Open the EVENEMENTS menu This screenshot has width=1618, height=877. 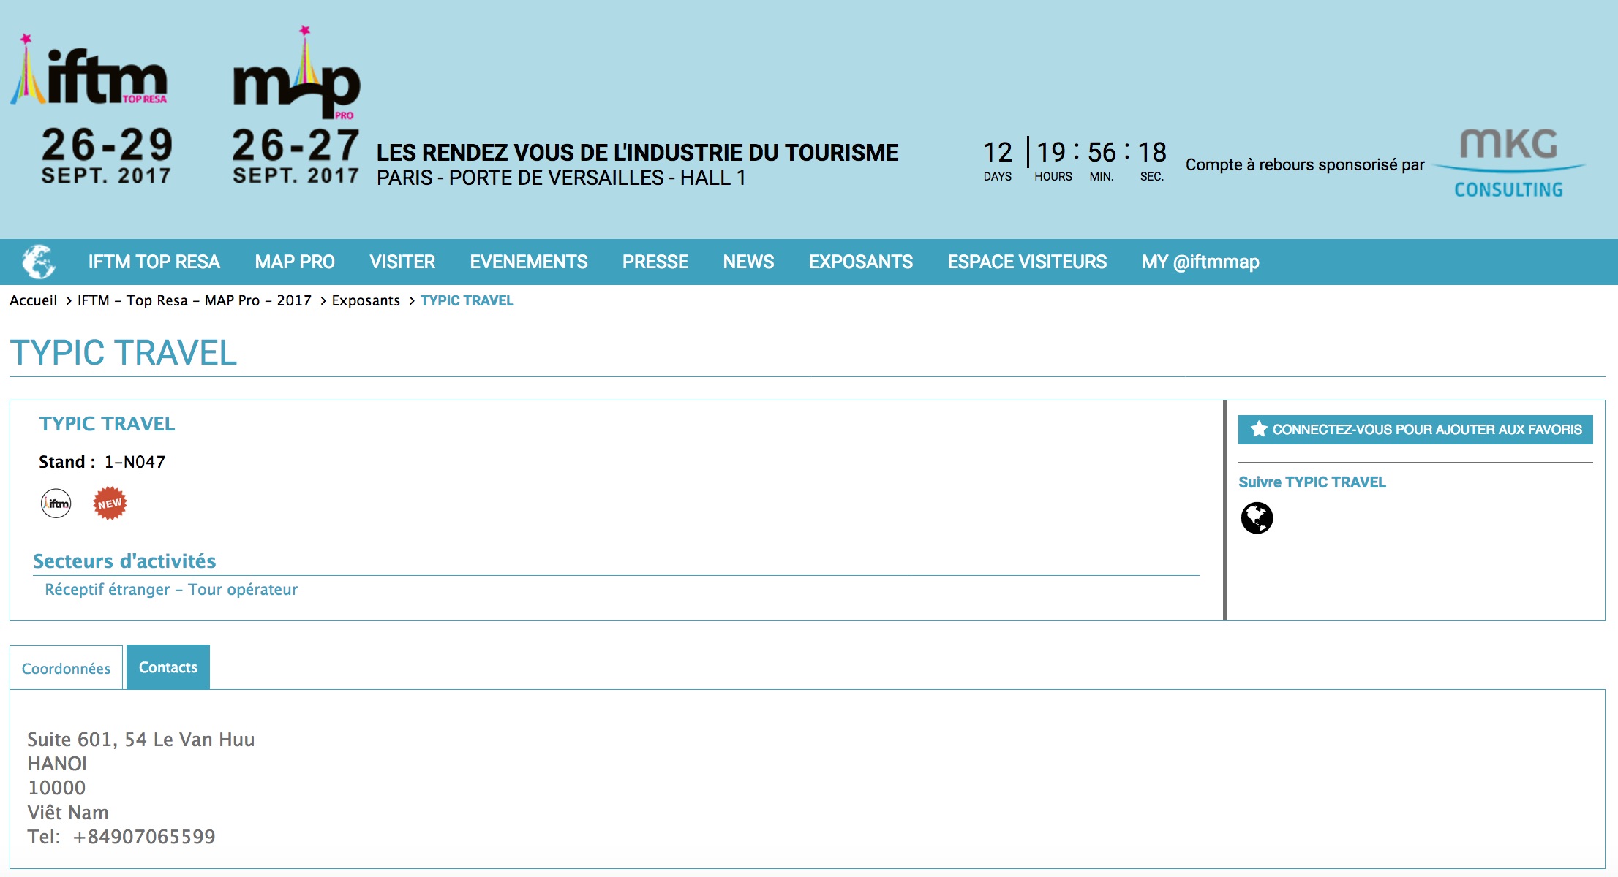click(529, 262)
